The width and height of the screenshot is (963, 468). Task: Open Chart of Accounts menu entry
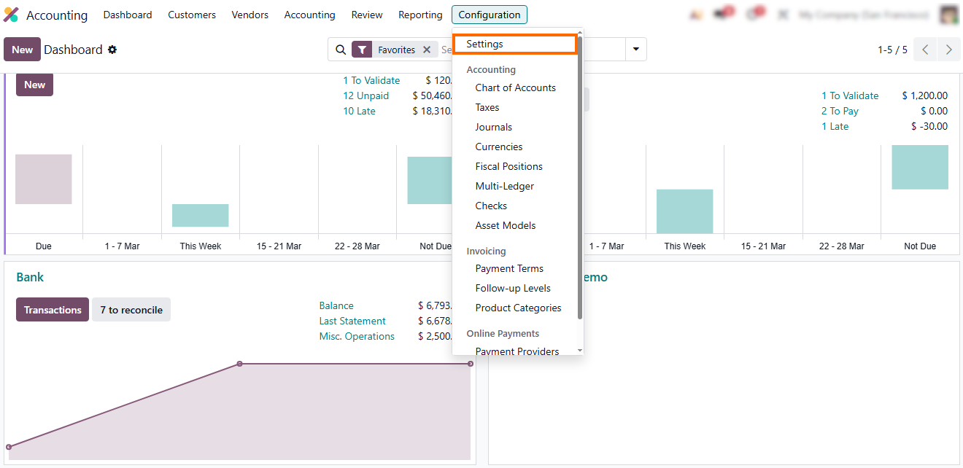[515, 87]
